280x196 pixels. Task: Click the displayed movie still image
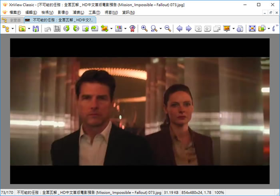point(140,111)
